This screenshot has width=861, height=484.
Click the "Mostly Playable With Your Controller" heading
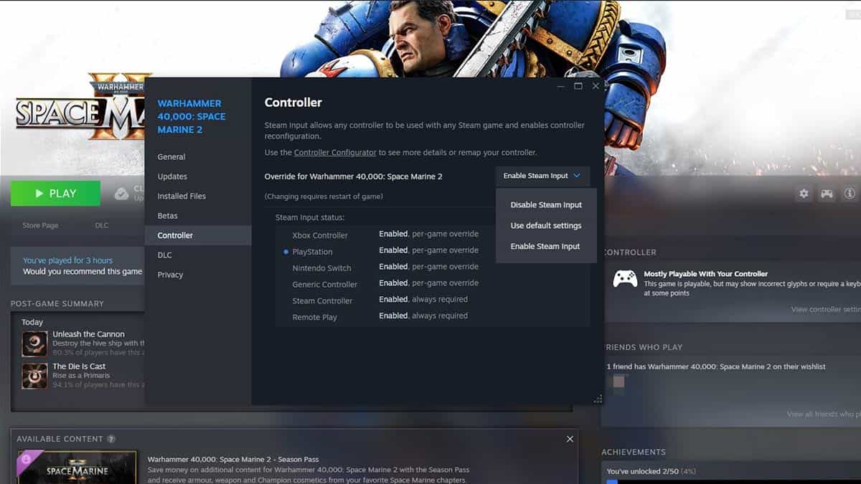[706, 274]
